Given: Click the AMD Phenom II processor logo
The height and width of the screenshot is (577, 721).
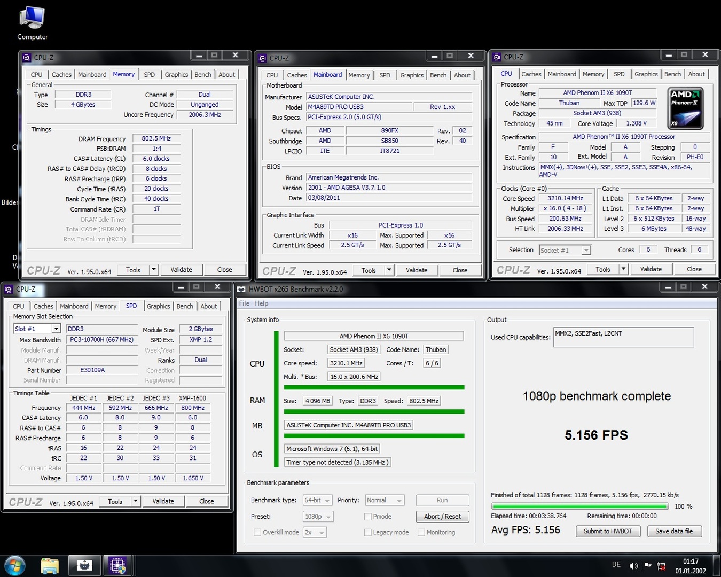Looking at the screenshot, I should click(x=686, y=108).
